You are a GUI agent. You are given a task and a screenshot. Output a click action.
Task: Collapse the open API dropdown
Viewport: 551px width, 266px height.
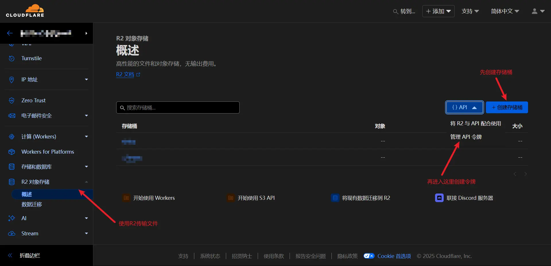[x=464, y=107]
